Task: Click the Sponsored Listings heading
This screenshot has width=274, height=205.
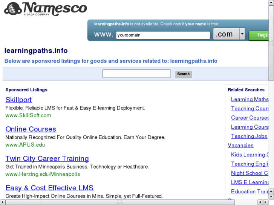Action: [26, 90]
